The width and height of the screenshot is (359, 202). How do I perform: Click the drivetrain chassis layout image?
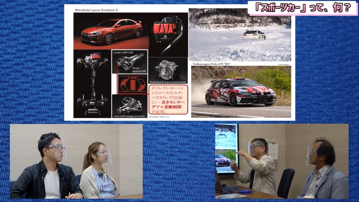(92, 84)
